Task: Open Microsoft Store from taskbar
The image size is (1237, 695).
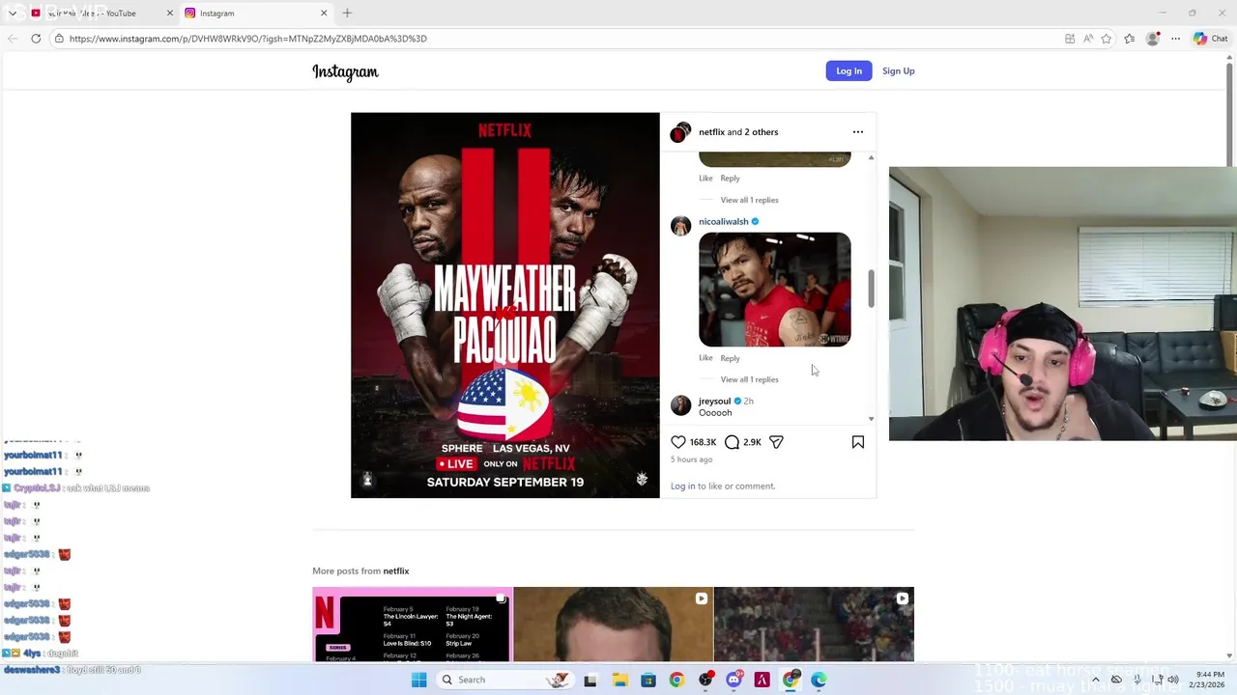Action: coord(648,680)
